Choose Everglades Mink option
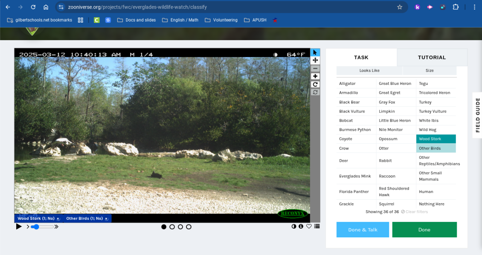 pos(356,176)
